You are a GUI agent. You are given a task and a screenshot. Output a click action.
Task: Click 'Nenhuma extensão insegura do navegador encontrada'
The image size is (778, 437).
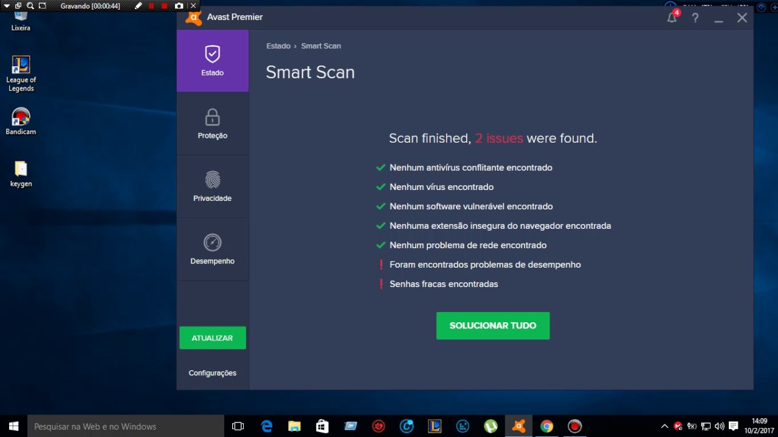(x=500, y=226)
